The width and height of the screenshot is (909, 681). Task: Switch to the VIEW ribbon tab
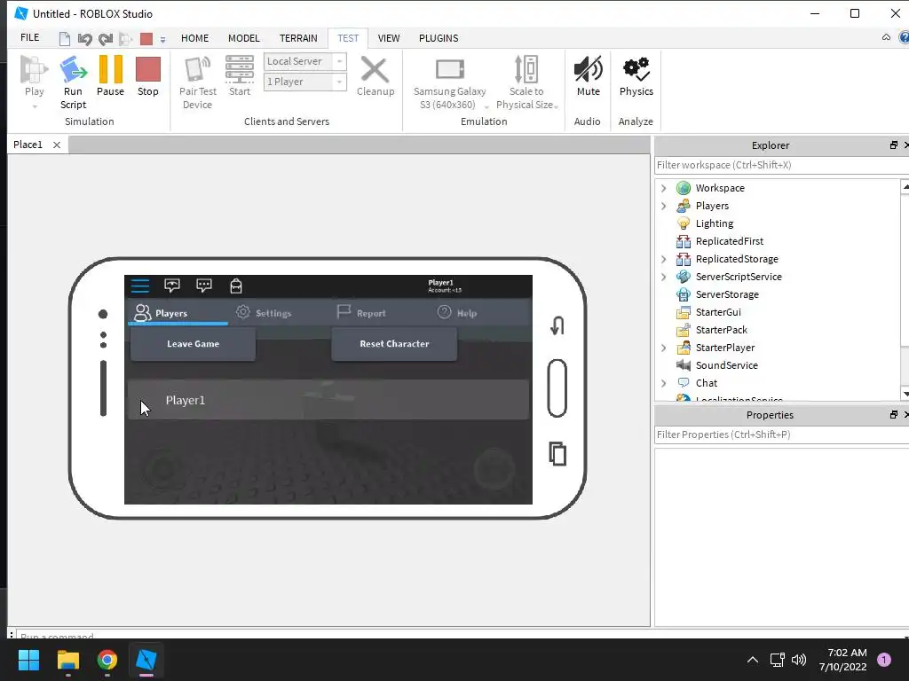click(389, 38)
